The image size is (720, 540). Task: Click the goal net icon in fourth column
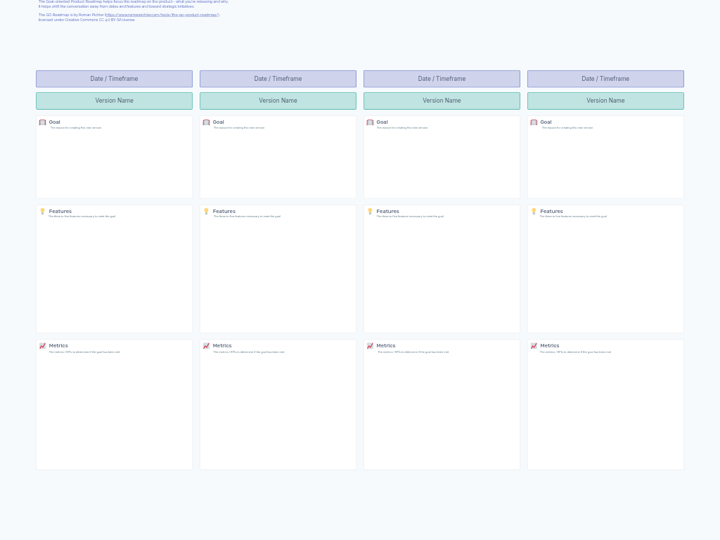534,122
